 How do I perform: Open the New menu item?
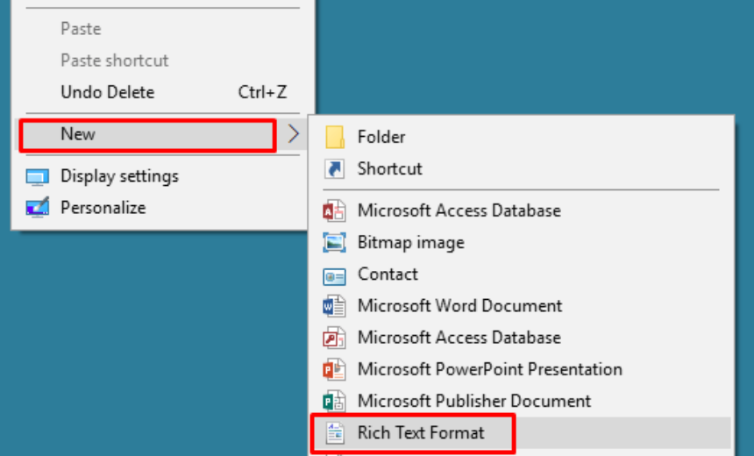tap(78, 134)
